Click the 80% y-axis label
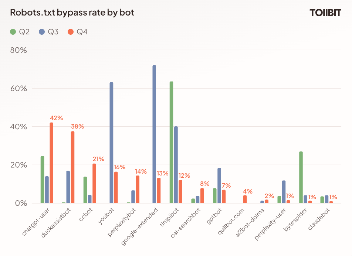 pos(18,50)
